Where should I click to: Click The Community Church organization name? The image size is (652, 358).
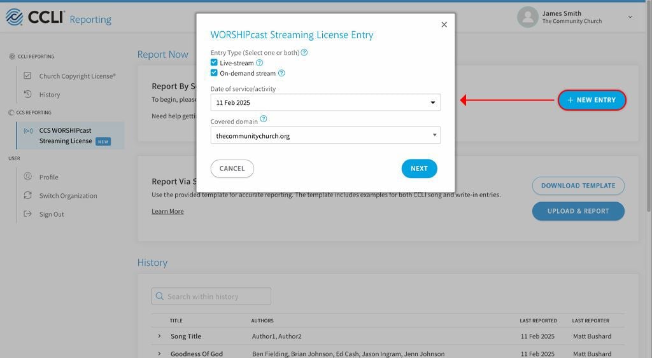[x=572, y=21]
